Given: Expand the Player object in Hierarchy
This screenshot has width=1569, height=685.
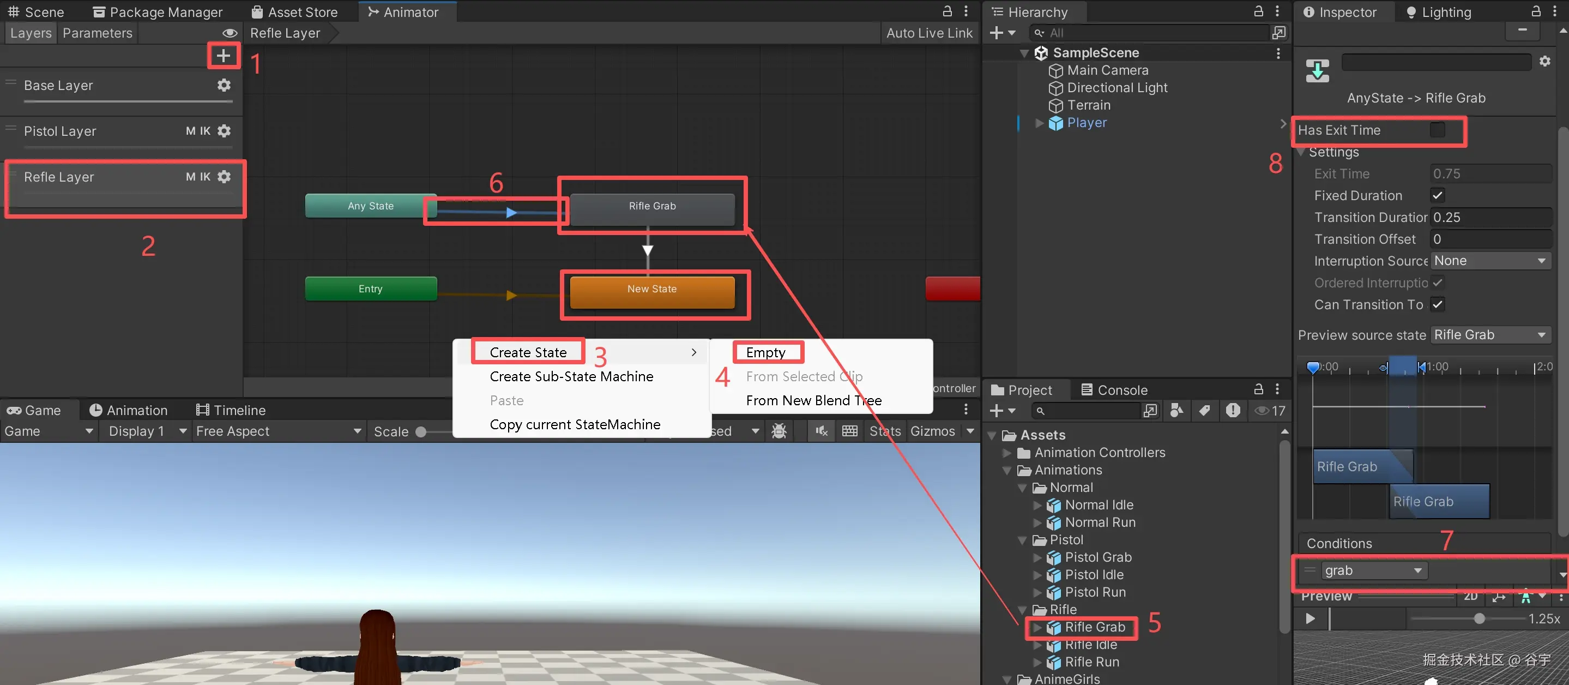Looking at the screenshot, I should [x=1039, y=123].
